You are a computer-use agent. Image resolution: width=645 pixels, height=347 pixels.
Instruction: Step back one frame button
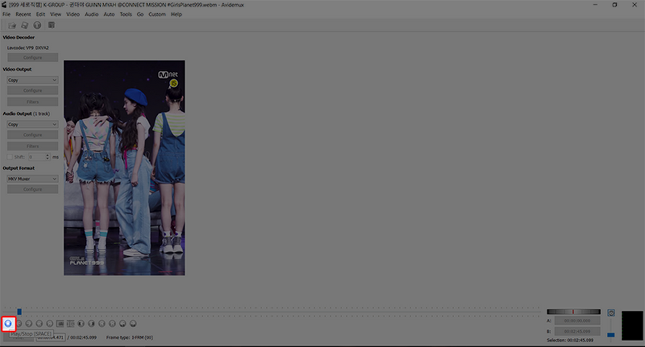[x=19, y=324]
